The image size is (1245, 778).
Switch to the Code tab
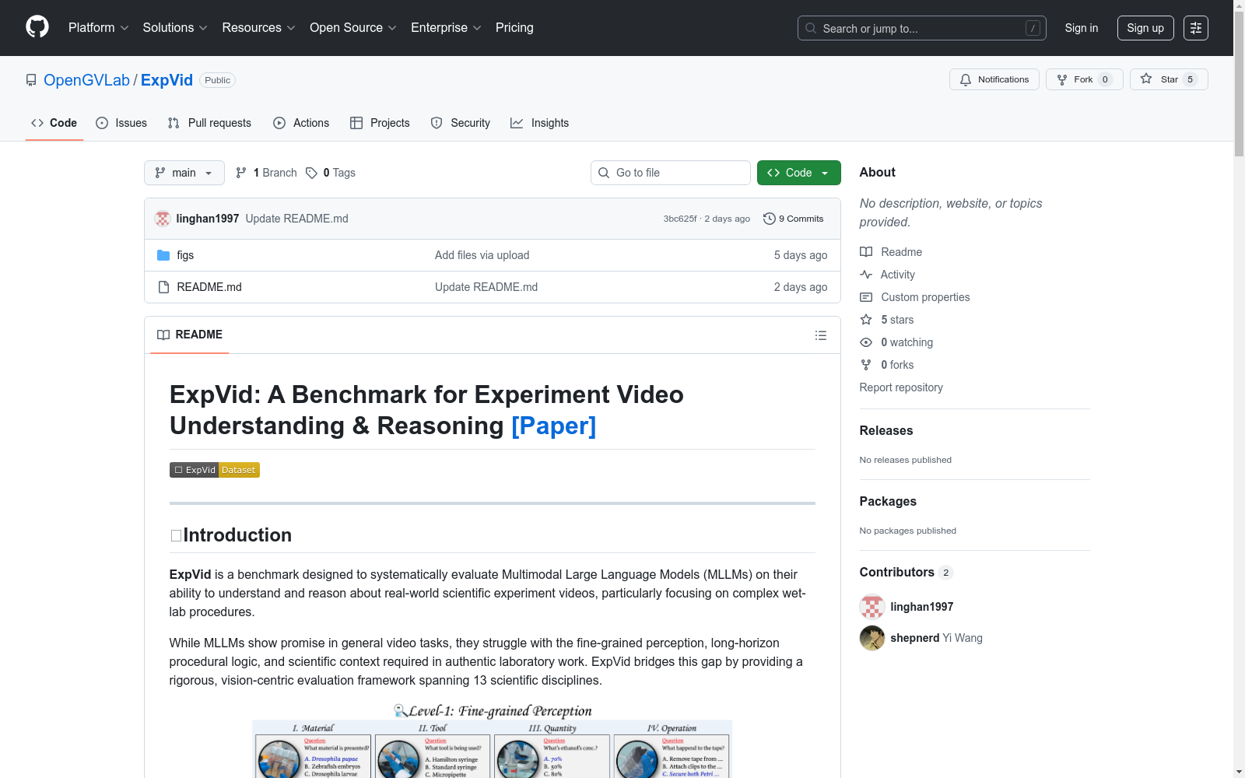point(54,123)
